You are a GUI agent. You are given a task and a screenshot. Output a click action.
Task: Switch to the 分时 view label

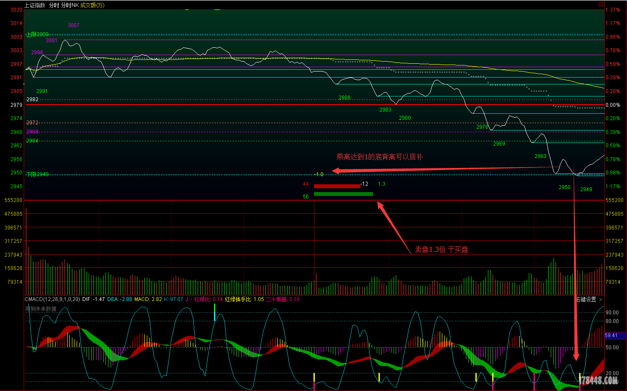[x=54, y=5]
